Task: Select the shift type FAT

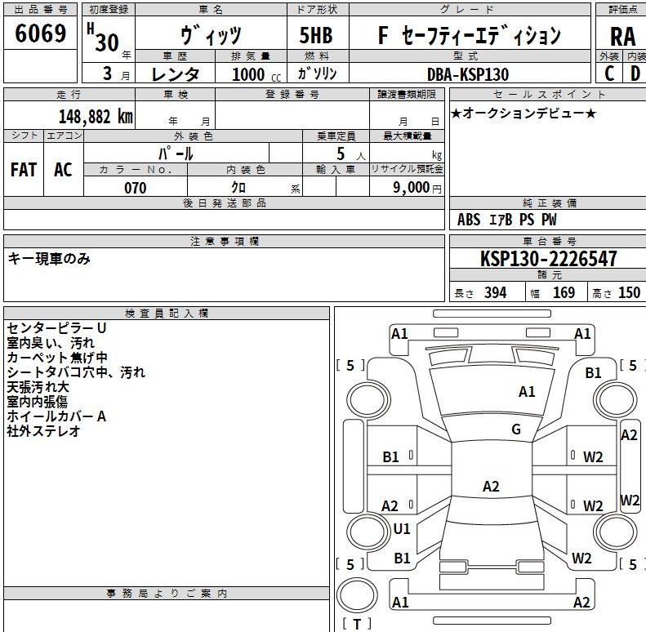Action: (24, 169)
